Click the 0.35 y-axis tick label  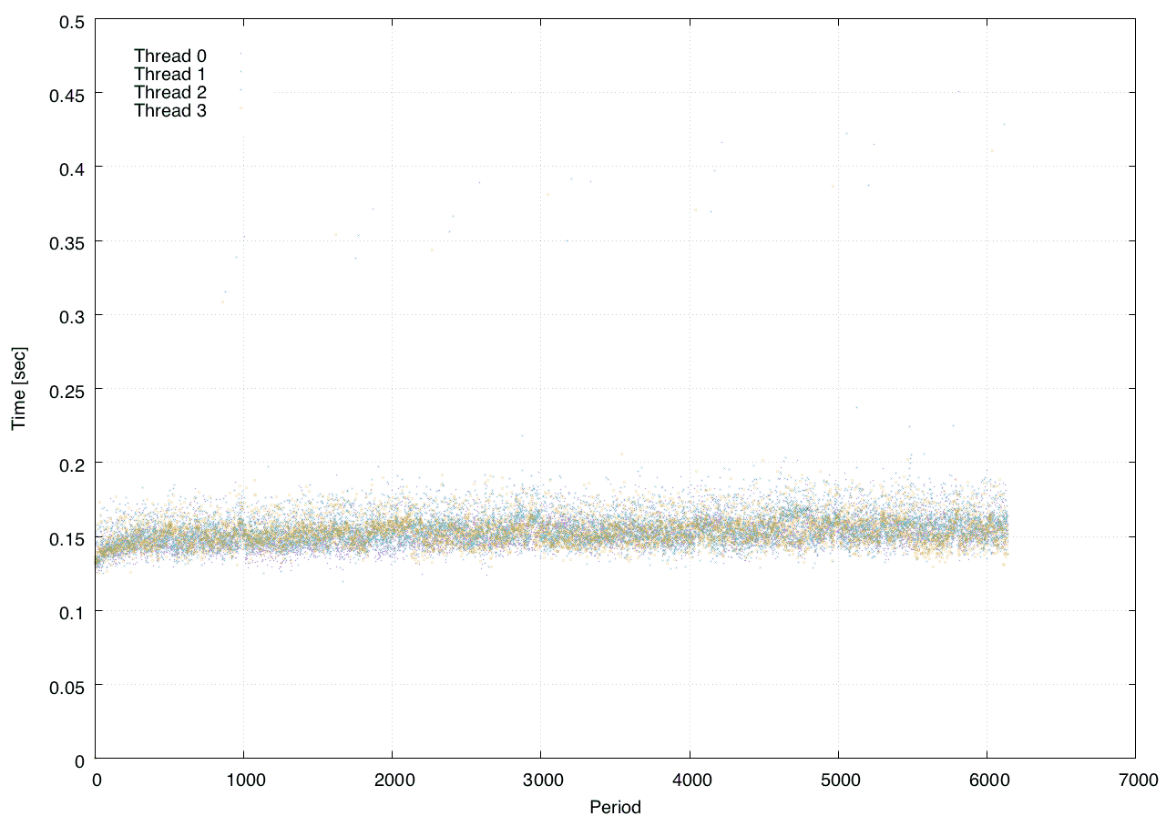pyautogui.click(x=66, y=242)
